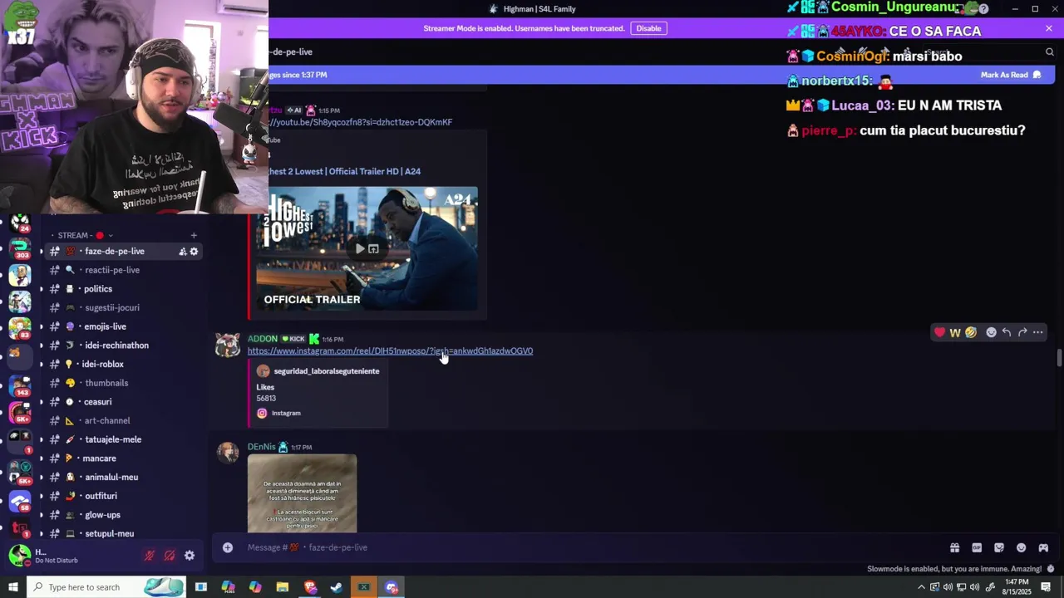
Task: Toggle headphone deafen
Action: point(170,556)
